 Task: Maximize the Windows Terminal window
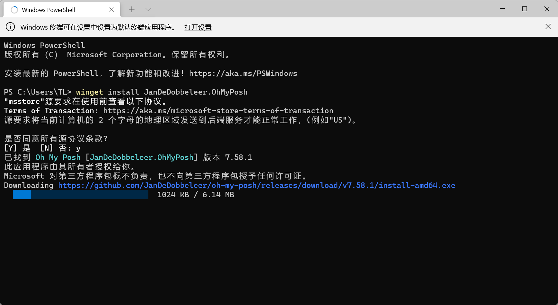click(x=524, y=9)
